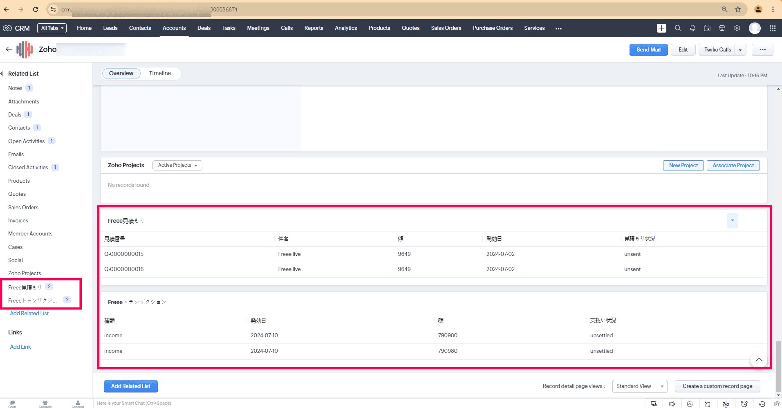Expand the Freee見積もり section options arrow

[733, 221]
